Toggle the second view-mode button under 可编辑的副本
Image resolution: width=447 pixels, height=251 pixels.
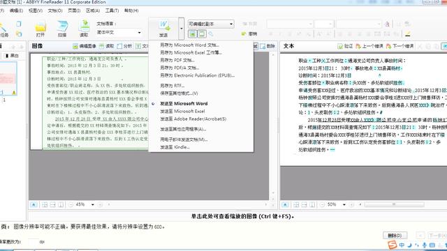tap(202, 34)
